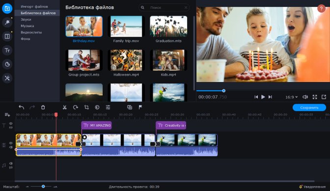Zoom out timeline scale icon
The height and width of the screenshot is (191, 330).
coord(27,187)
